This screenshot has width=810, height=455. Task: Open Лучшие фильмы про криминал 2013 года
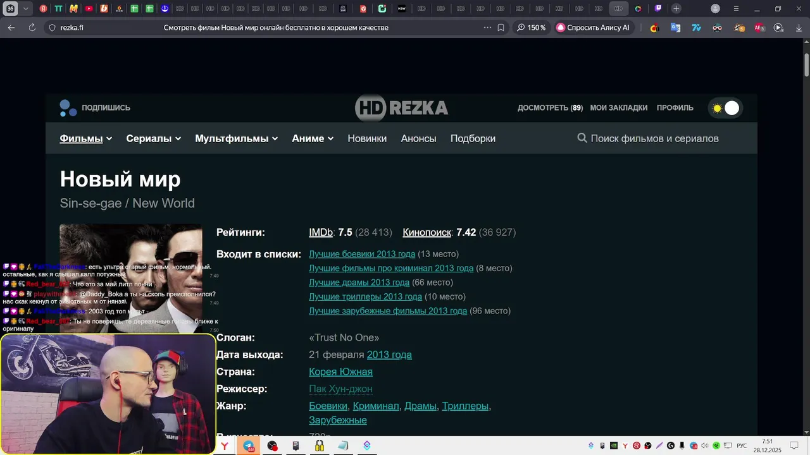(x=391, y=268)
